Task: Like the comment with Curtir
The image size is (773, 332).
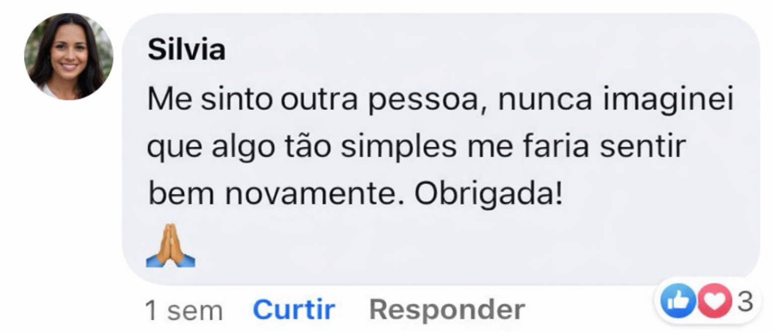Action: tap(294, 309)
